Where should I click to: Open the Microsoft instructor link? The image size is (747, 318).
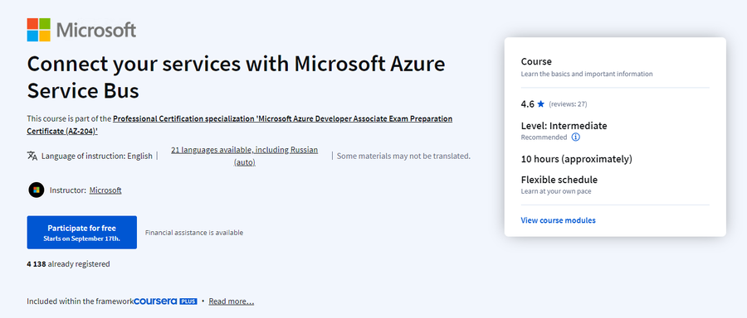click(x=105, y=190)
